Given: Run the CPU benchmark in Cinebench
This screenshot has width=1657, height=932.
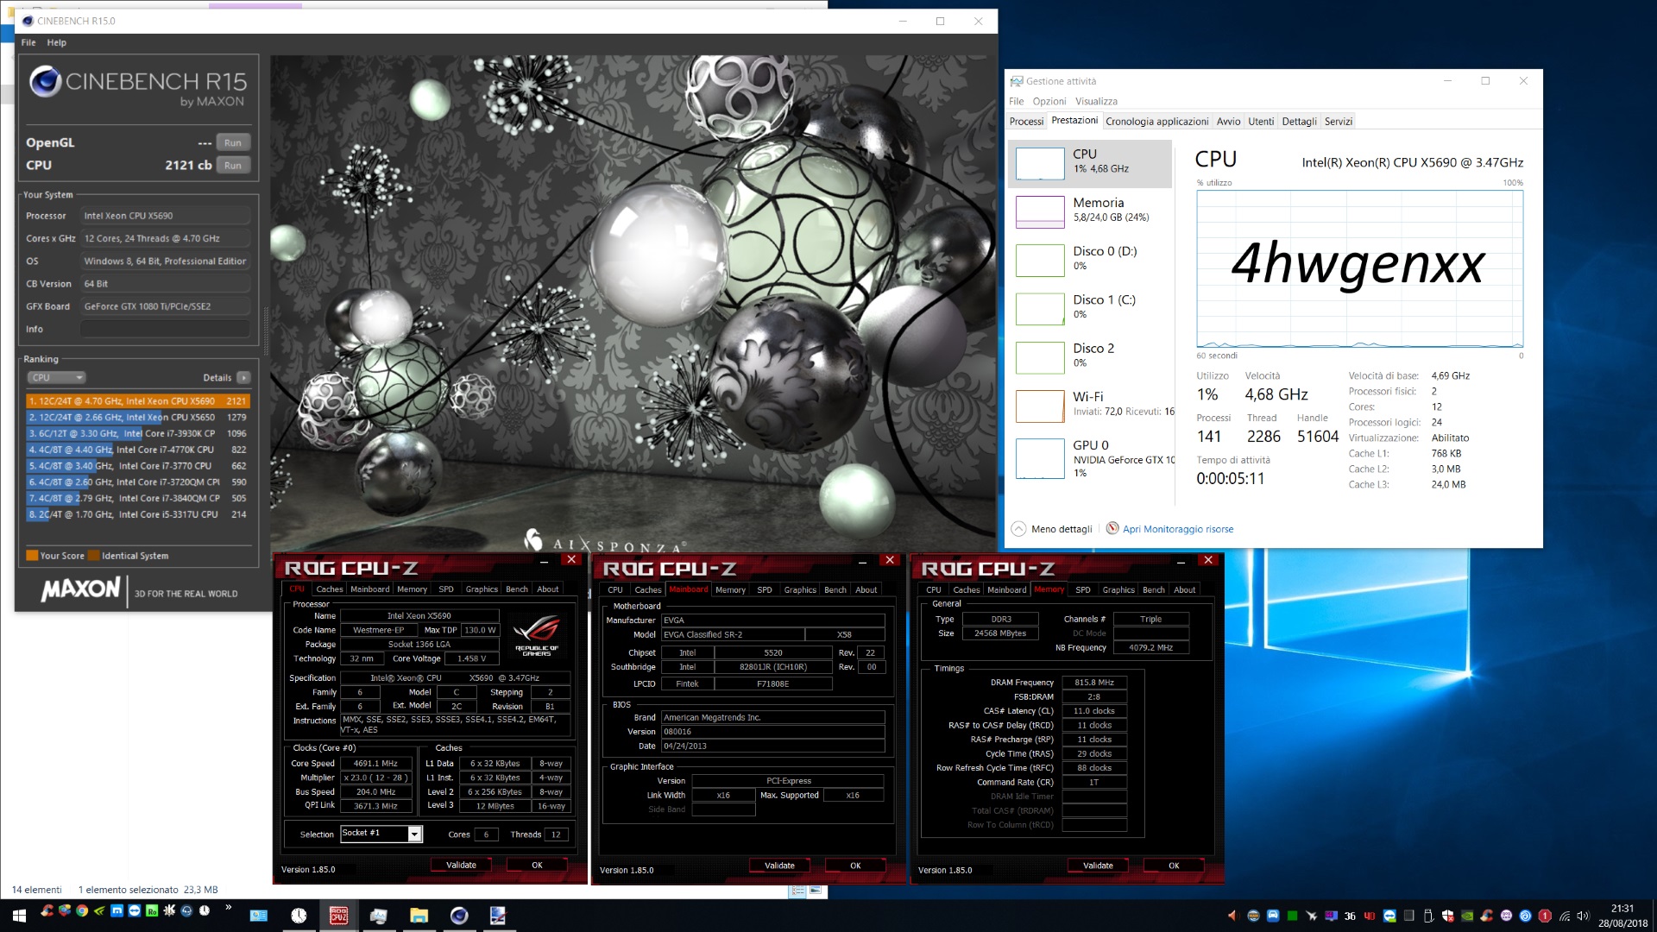Looking at the screenshot, I should pyautogui.click(x=233, y=166).
